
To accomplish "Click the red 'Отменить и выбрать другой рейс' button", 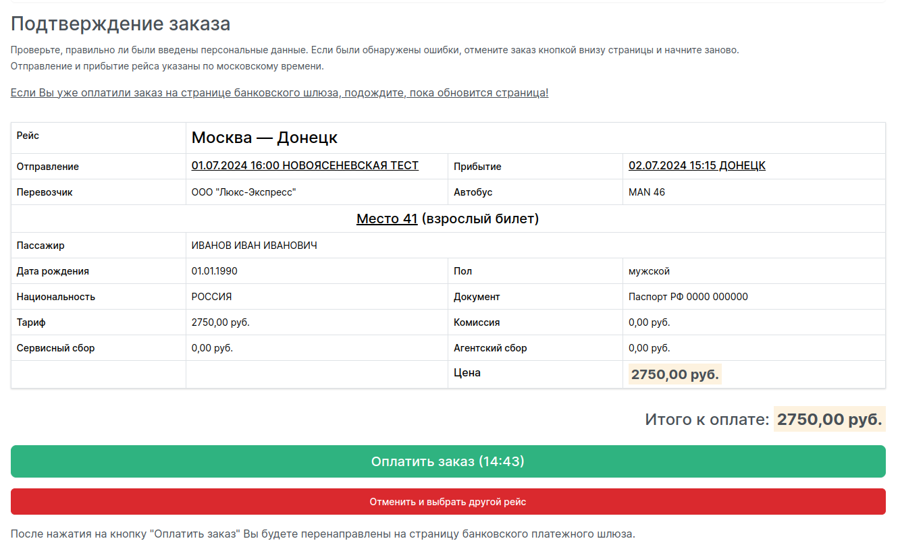I will pos(450,502).
